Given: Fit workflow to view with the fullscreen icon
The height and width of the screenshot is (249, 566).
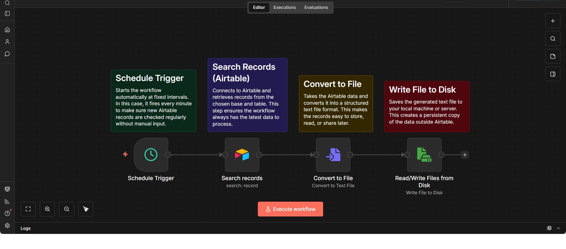Looking at the screenshot, I should (28, 209).
